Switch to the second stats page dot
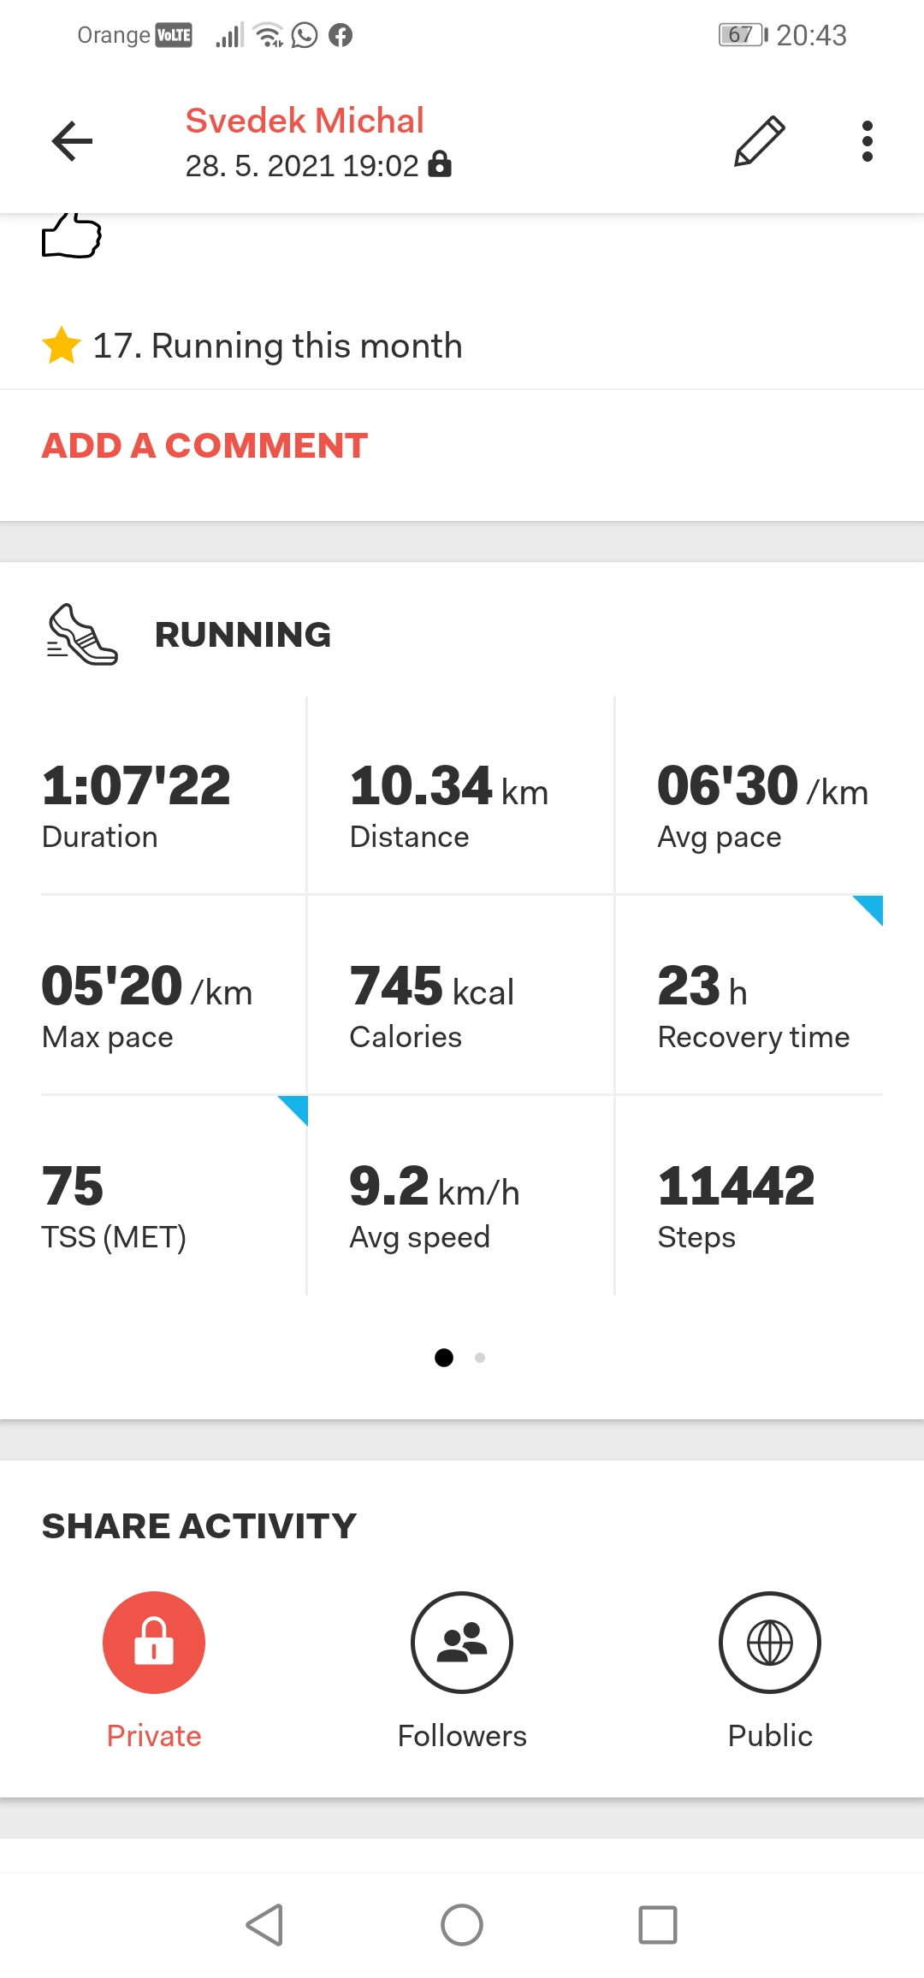924x1978 pixels. coord(480,1358)
